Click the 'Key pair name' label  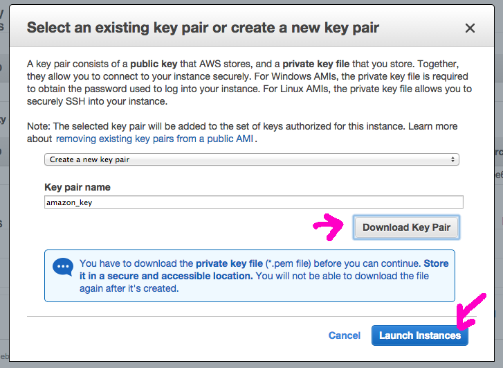77,187
